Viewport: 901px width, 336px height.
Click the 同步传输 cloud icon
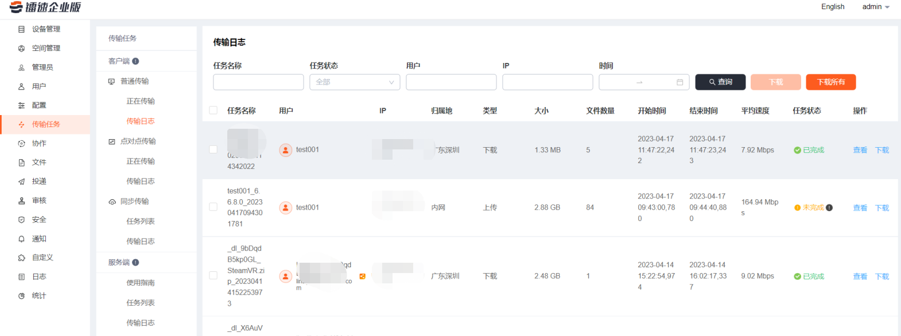pyautogui.click(x=112, y=201)
